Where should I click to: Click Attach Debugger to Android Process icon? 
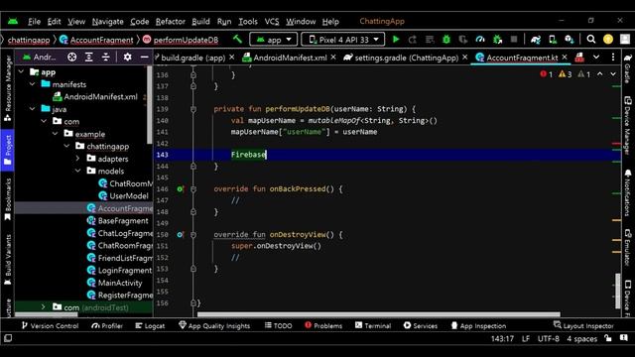pos(497,40)
